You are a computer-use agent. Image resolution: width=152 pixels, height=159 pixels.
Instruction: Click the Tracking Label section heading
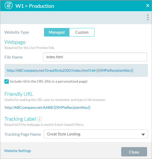pyautogui.click(x=20, y=119)
